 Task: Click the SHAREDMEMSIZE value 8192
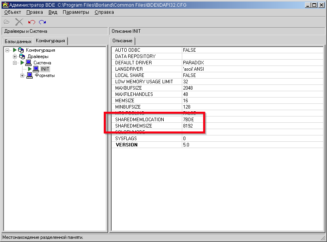[x=188, y=126]
